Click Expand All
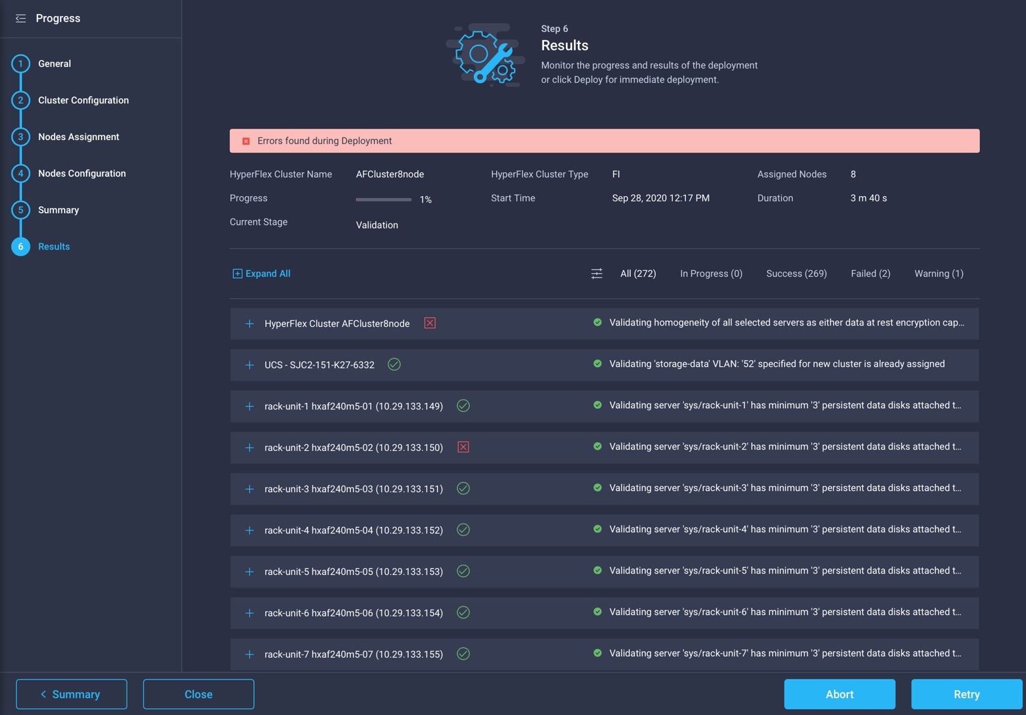The height and width of the screenshot is (715, 1026). tap(261, 273)
